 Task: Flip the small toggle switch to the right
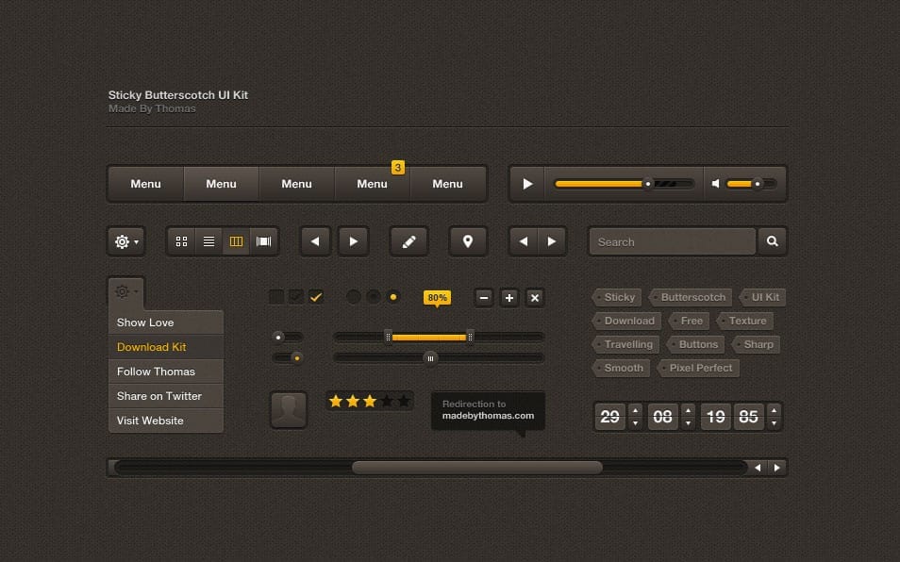288,336
